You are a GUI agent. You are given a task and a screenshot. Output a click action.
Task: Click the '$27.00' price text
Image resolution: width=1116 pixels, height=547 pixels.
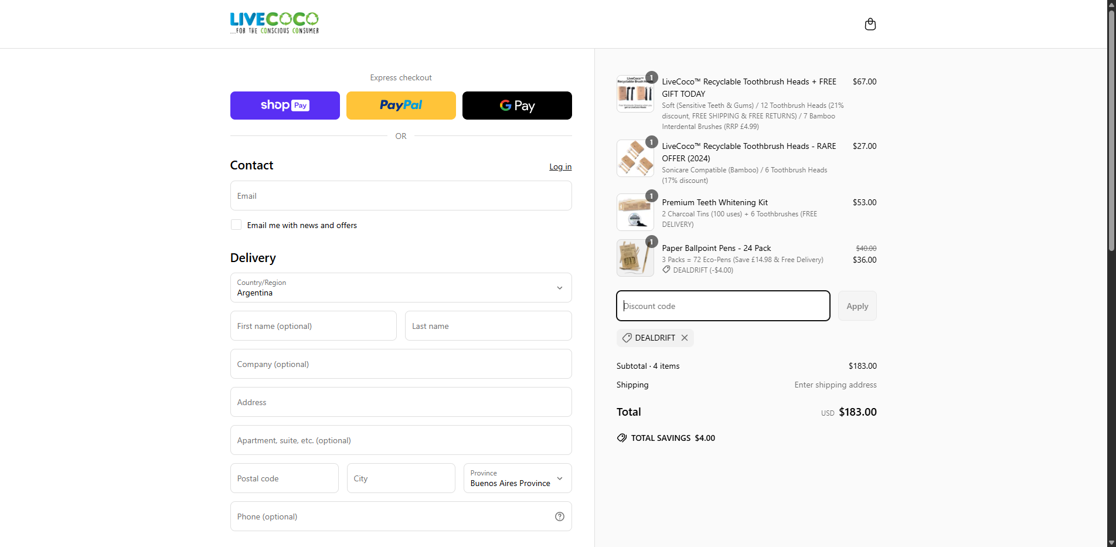tap(865, 146)
